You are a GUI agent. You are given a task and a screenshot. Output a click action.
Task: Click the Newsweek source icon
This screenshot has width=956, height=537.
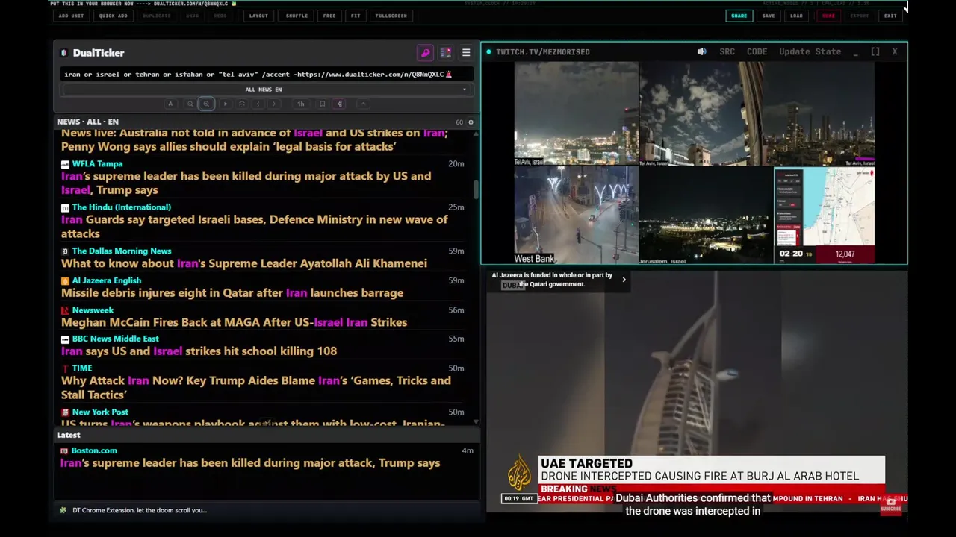point(65,310)
